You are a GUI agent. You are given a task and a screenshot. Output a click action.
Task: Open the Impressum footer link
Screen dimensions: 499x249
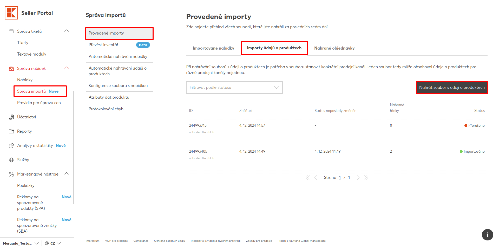pos(93,241)
